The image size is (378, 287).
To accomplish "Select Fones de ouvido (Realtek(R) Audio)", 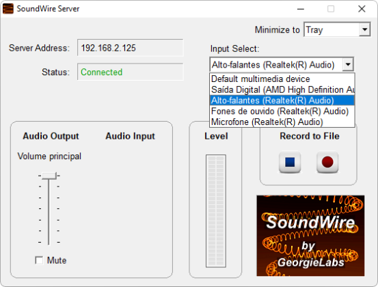I will click(x=282, y=111).
